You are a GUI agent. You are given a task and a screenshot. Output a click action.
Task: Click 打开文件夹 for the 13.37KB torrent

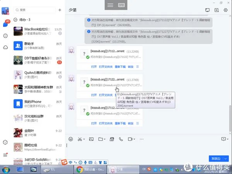[x=106, y=95]
